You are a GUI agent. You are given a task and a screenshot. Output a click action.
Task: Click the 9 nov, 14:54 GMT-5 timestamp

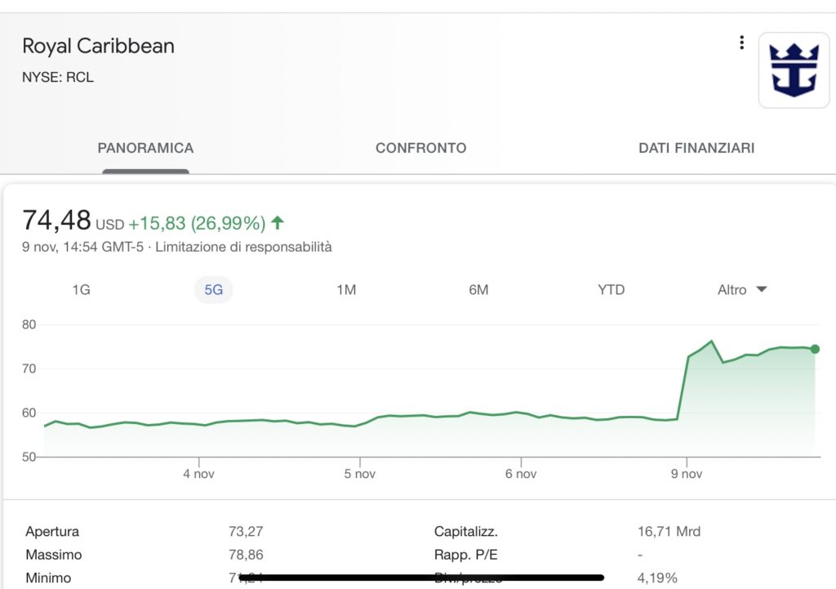82,247
